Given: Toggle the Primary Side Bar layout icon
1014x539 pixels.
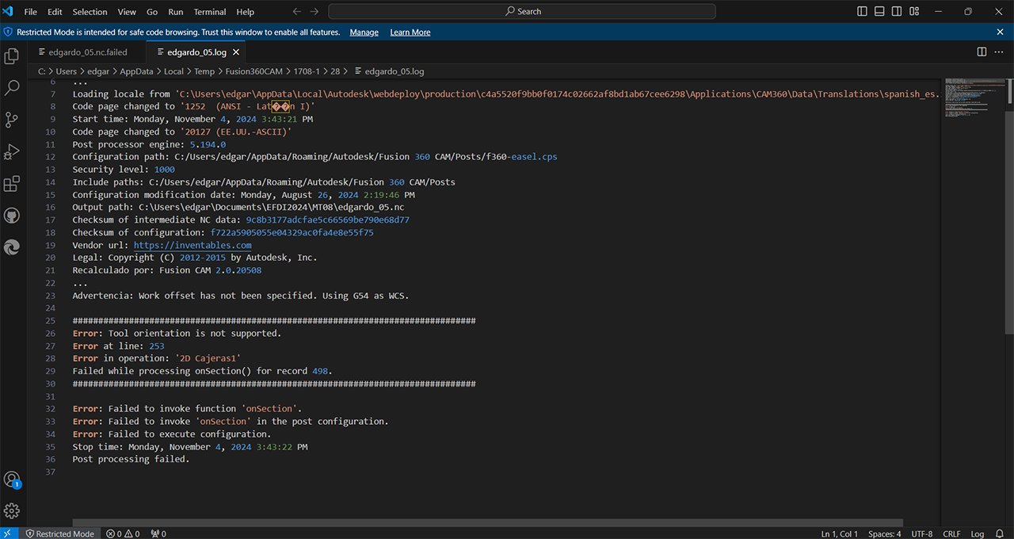Looking at the screenshot, I should pos(863,11).
